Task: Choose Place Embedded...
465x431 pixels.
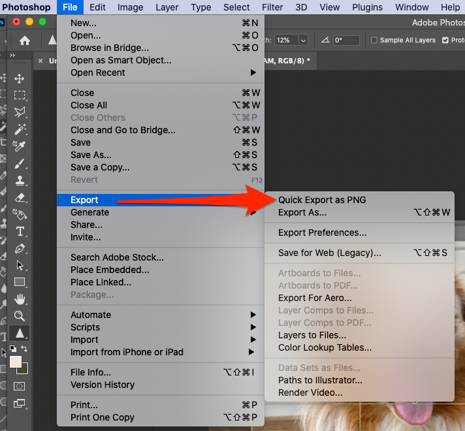Action: point(161,270)
